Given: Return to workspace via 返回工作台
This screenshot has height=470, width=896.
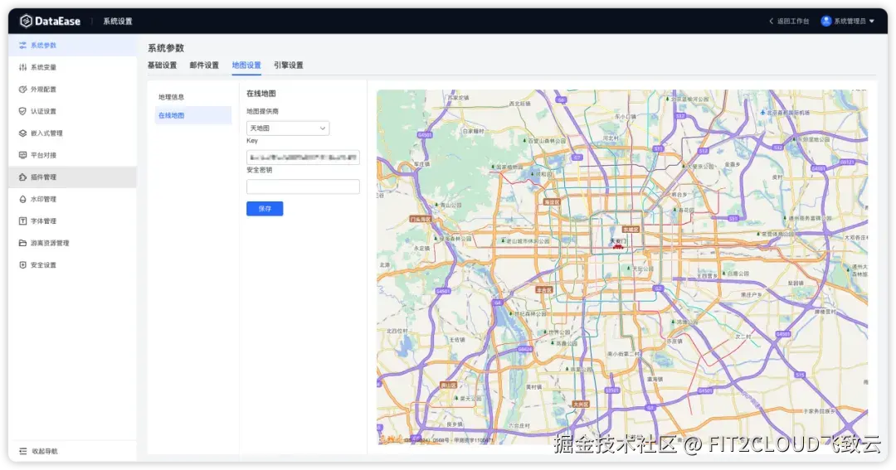Looking at the screenshot, I should pos(789,21).
